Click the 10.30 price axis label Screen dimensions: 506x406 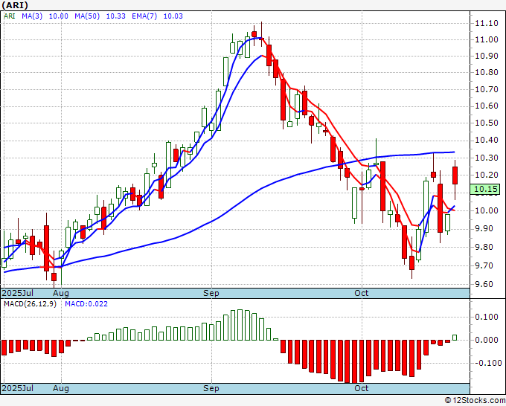tap(487, 158)
